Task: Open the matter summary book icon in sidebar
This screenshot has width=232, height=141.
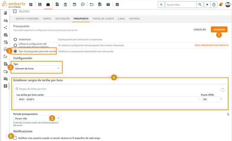Action: [x=5, y=13]
